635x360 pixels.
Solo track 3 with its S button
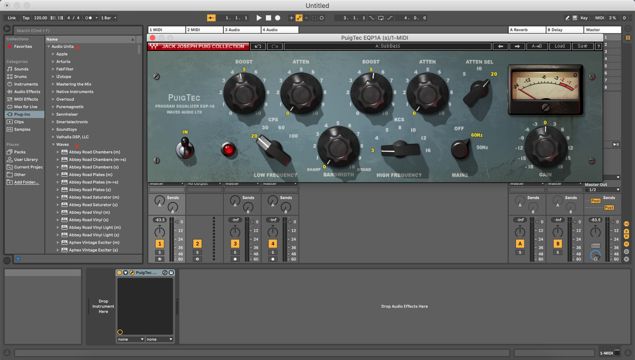click(235, 252)
